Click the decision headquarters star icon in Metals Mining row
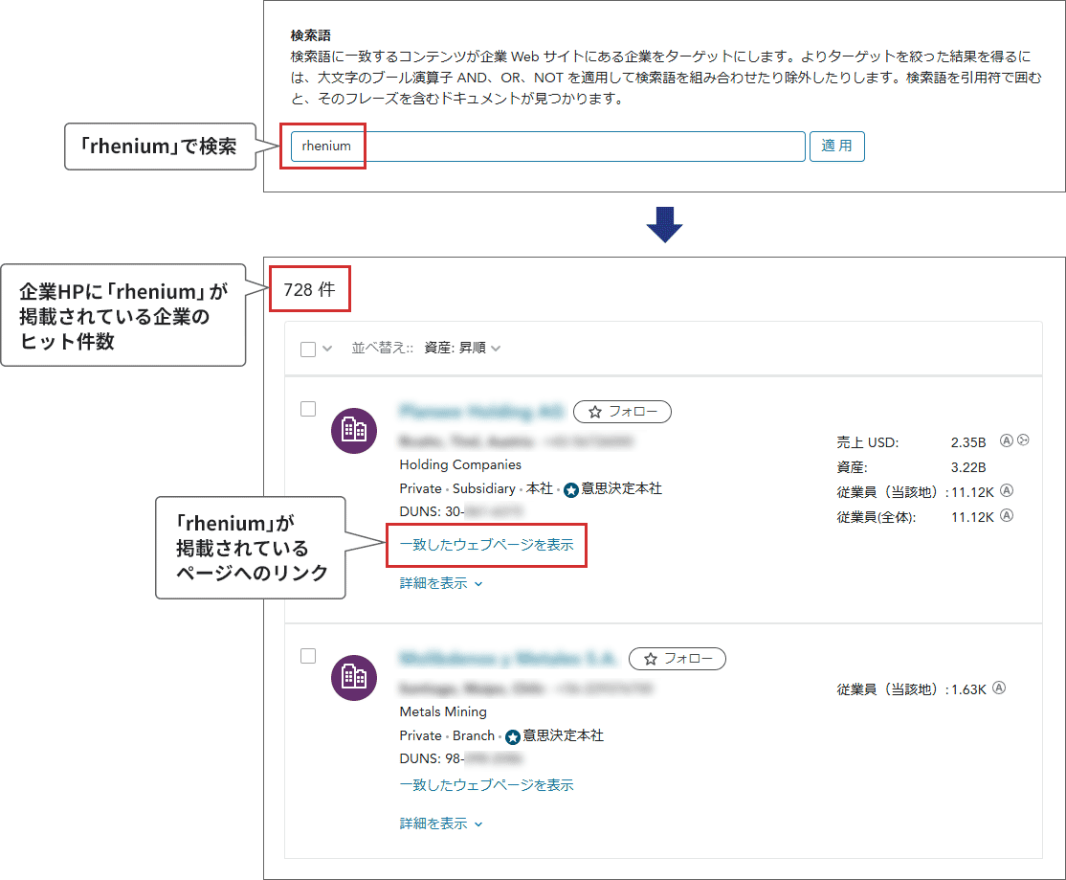The image size is (1066, 880). (513, 736)
